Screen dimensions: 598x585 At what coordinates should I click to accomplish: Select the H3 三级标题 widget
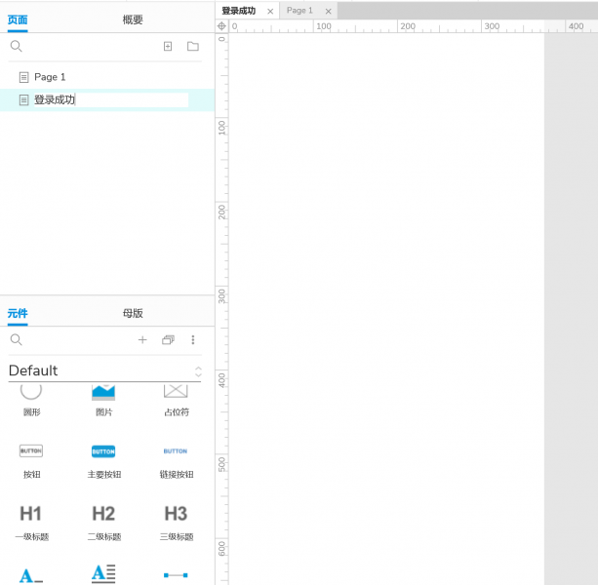click(x=177, y=523)
